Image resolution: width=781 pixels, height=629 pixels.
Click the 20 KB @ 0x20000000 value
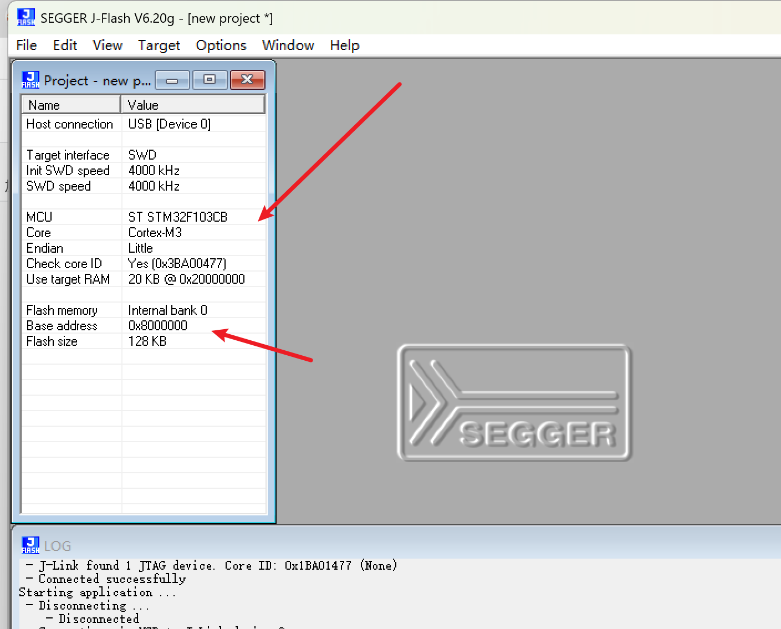[x=187, y=279]
